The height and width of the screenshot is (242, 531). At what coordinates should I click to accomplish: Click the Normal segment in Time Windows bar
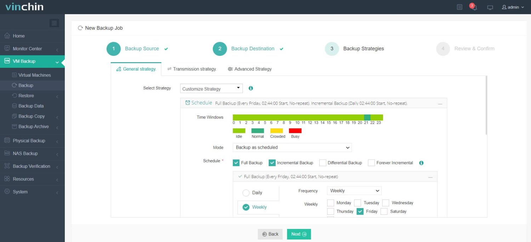[367, 117]
